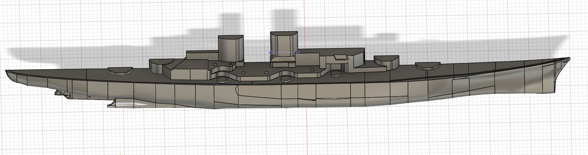Pick the aftmost semicircular barbette on stern deck

[120, 70]
